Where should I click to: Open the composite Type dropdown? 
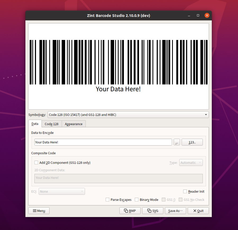[x=191, y=163]
